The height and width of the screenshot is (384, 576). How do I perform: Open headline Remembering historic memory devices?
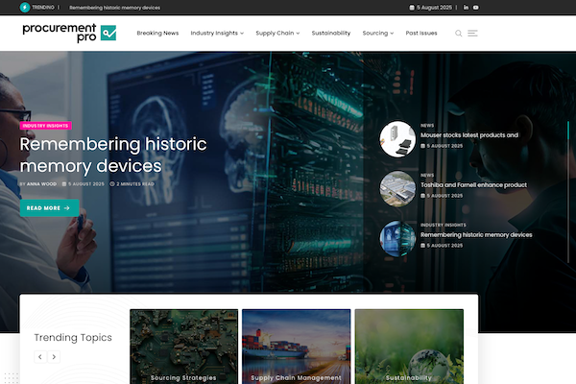click(x=113, y=155)
